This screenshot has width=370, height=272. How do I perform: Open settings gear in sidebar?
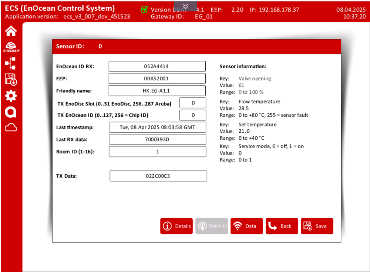click(x=11, y=96)
